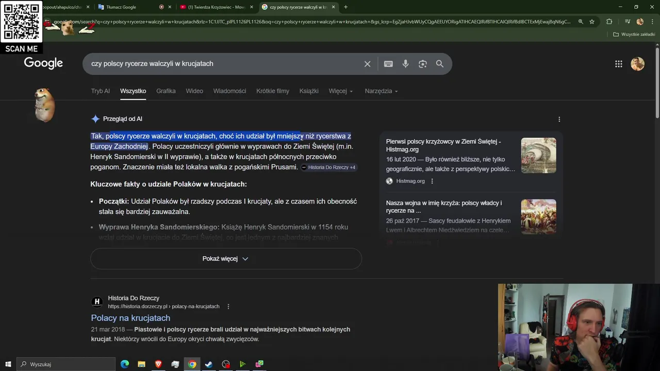Image resolution: width=660 pixels, height=371 pixels.
Task: Switch to the Wiadomości tab
Action: (x=229, y=91)
